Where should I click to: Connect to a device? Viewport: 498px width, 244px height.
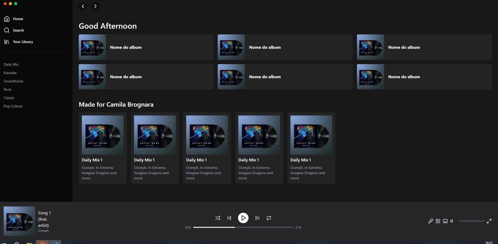point(445,221)
